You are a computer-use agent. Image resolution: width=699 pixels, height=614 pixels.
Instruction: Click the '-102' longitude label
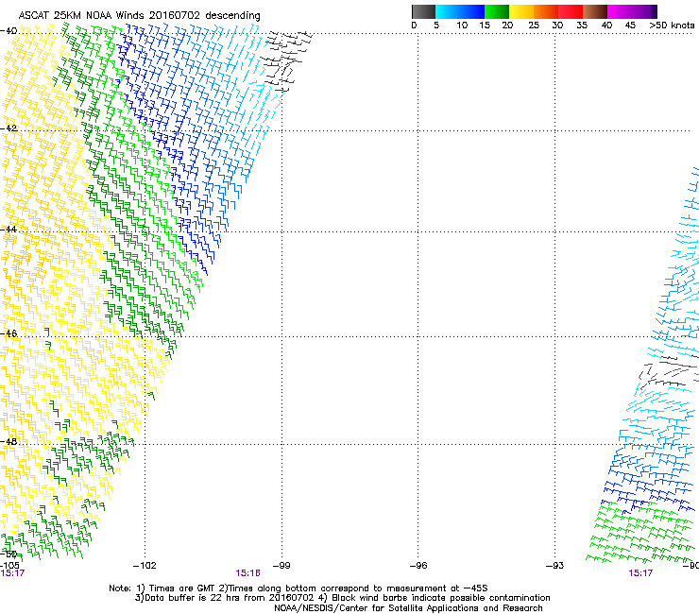(x=145, y=566)
